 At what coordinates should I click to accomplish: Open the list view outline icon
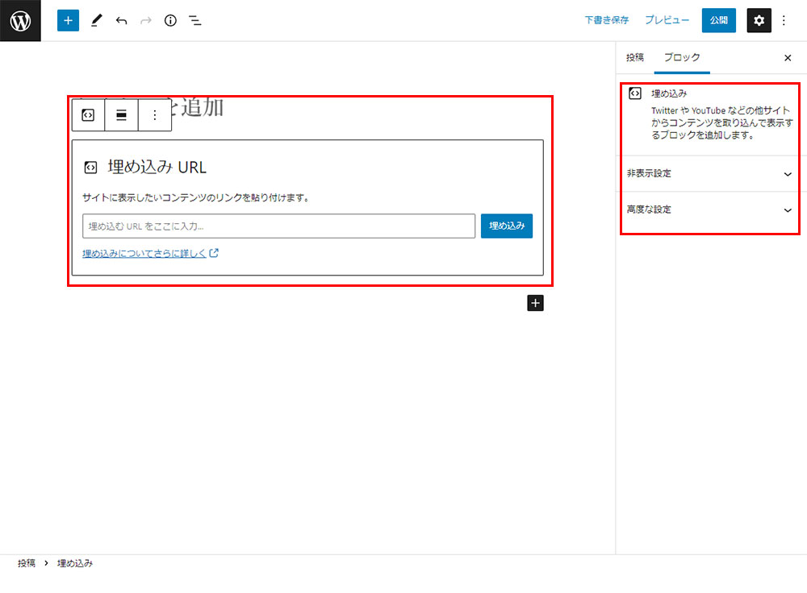click(x=194, y=20)
